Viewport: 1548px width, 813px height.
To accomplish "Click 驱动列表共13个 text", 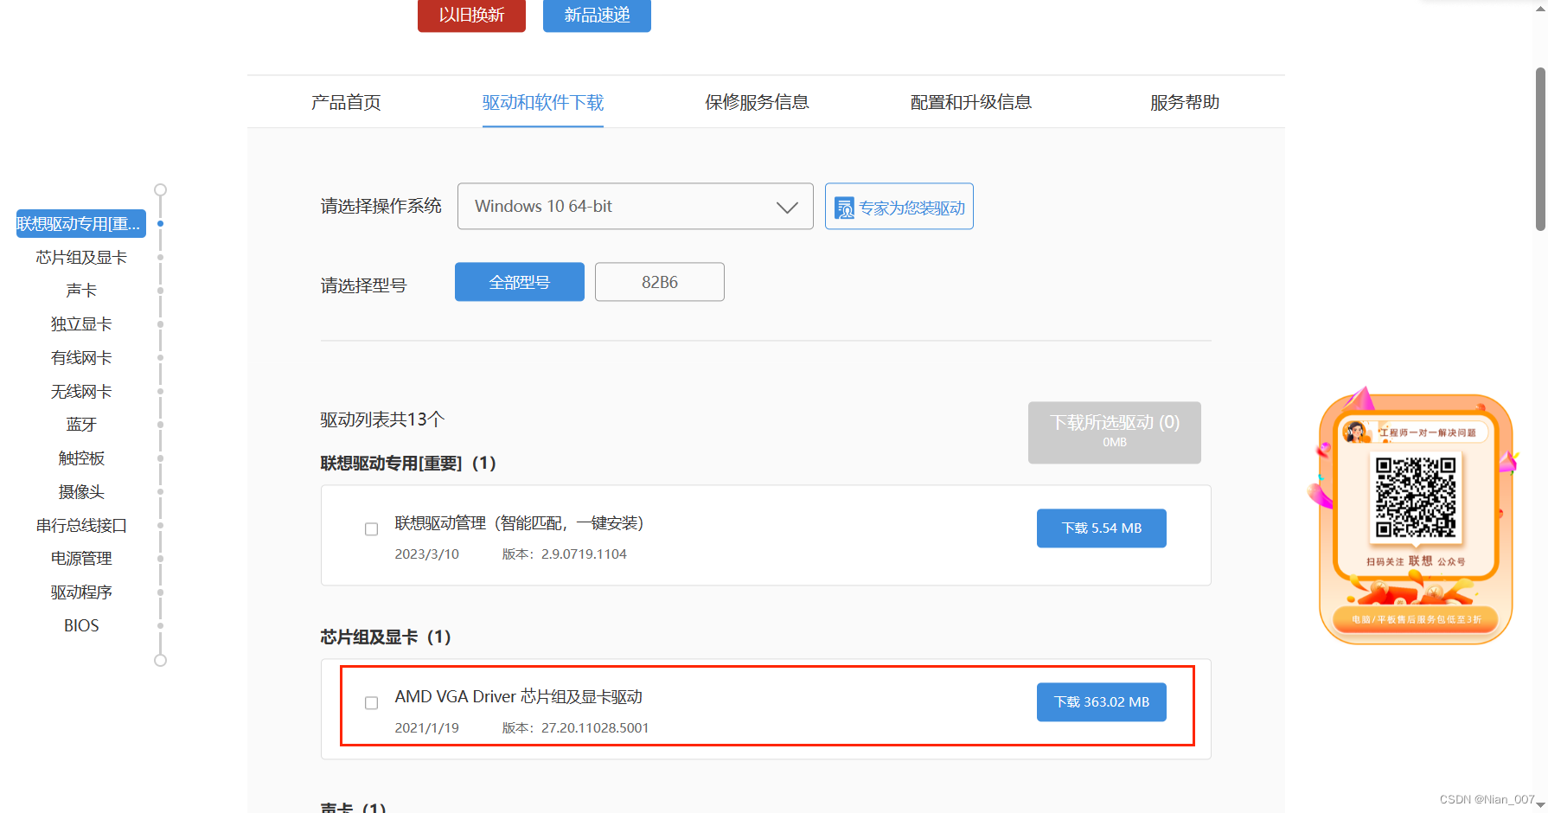I will [x=382, y=419].
